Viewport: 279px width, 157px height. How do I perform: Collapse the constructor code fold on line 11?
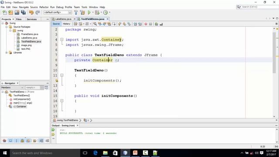[62, 75]
